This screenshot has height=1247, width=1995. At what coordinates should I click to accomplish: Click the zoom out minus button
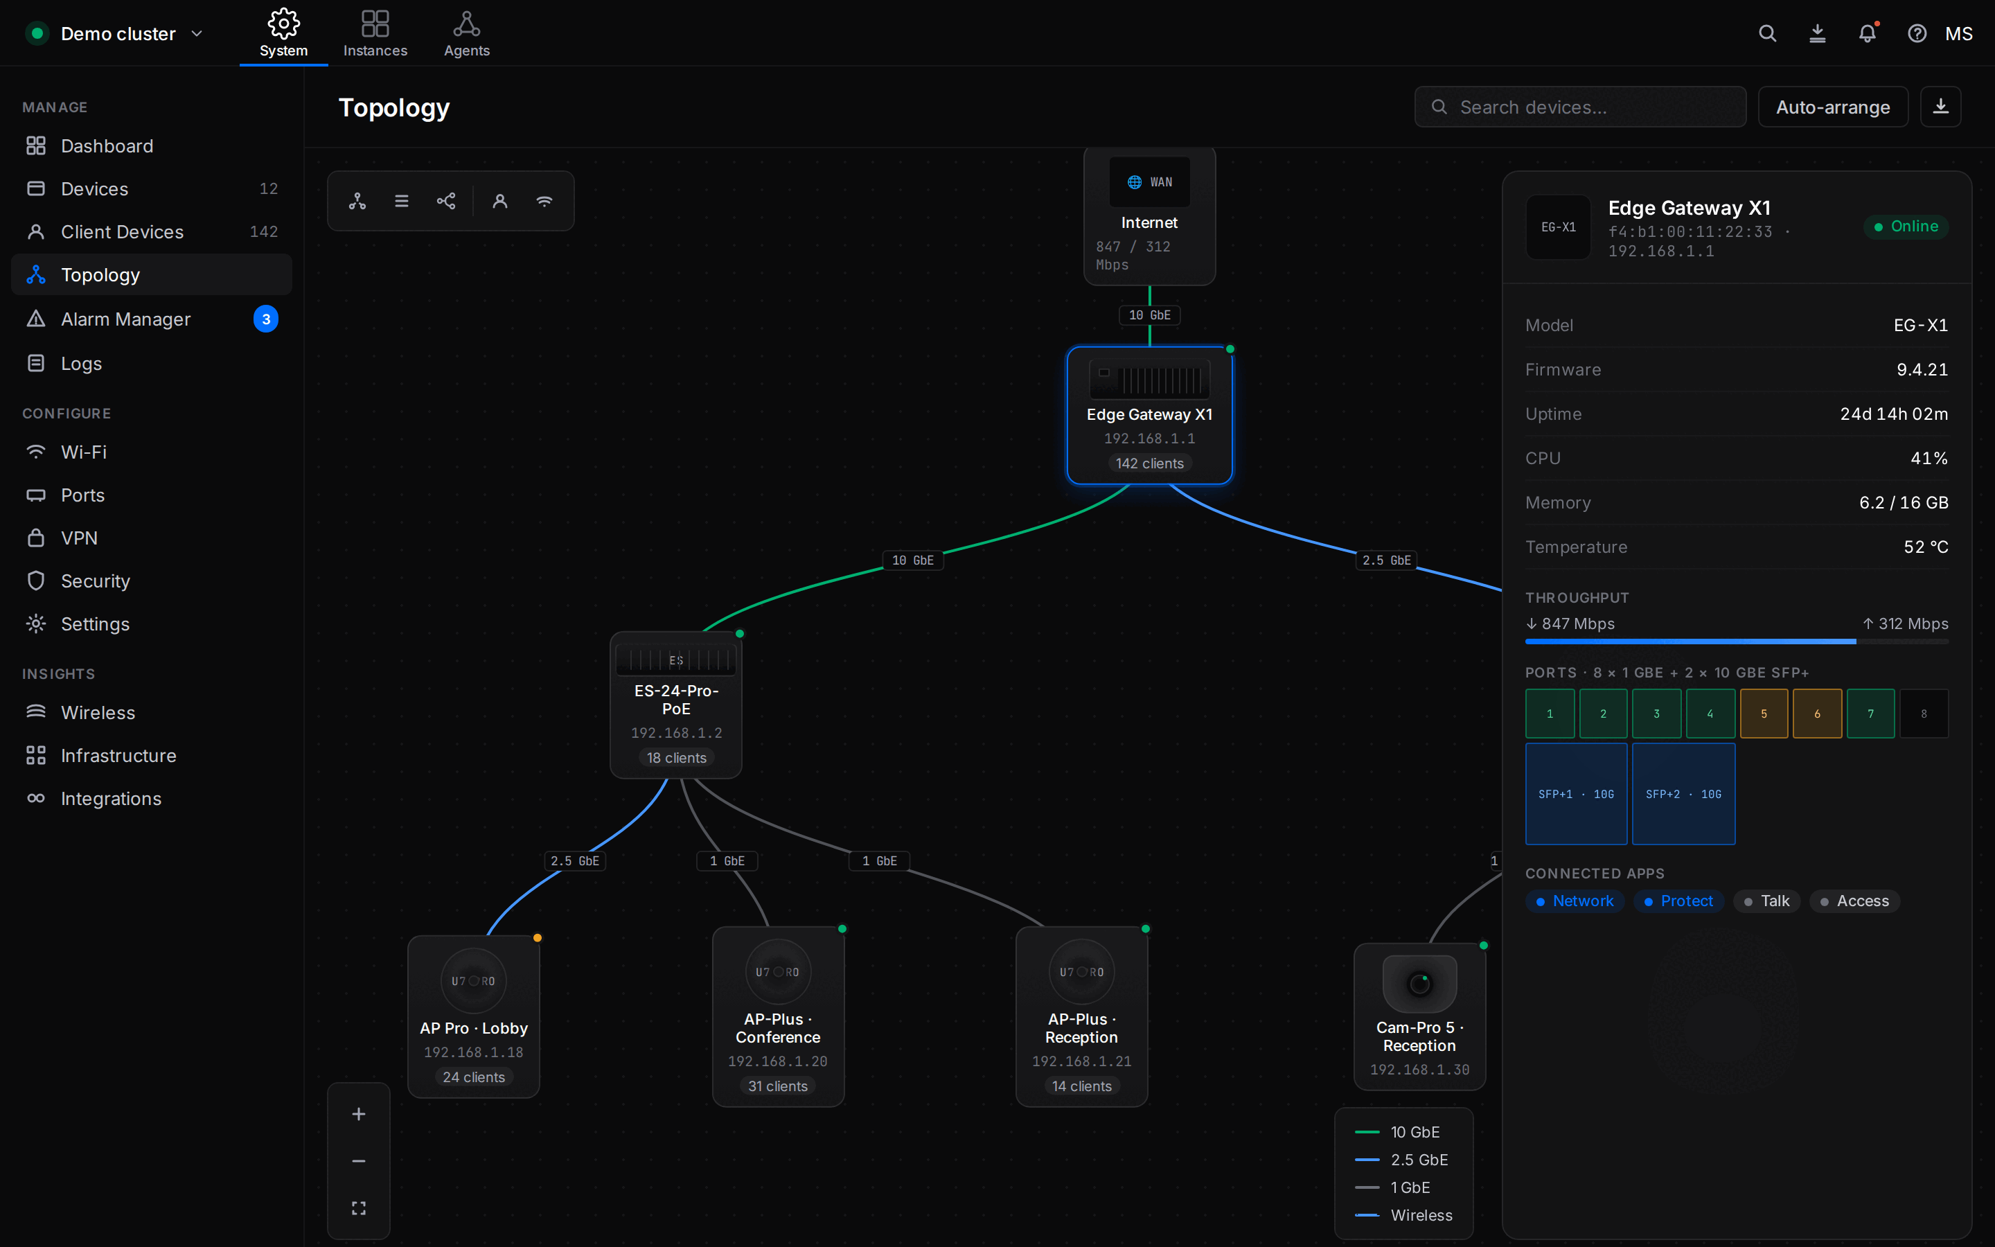359,1161
